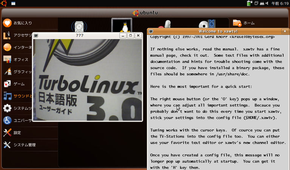Maximize the ??? video window
Image resolution: width=290 pixels, height=170 pixels.
pos(131,36)
